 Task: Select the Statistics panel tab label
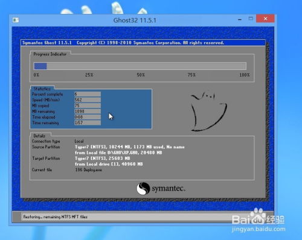(x=42, y=89)
